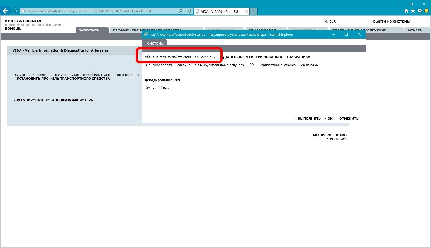Open address bar autocomplete dropdown arrow
The image size is (431, 248).
click(185, 11)
